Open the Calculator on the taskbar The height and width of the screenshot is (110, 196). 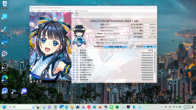(55, 107)
